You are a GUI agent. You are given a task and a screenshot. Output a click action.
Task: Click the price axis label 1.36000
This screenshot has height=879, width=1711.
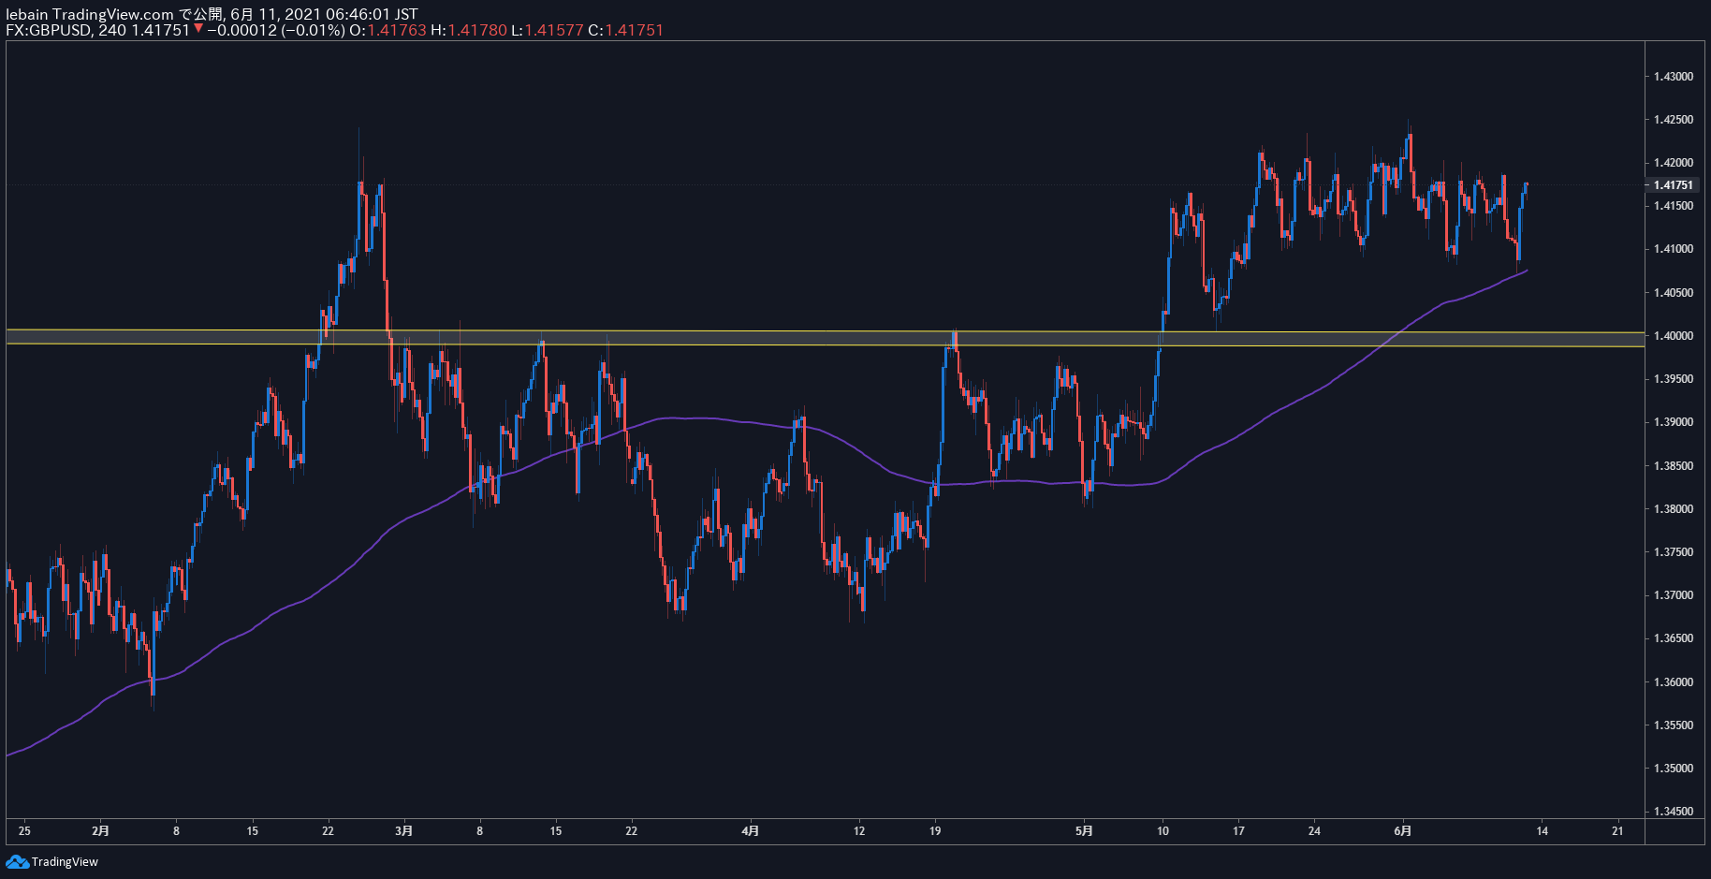pyautogui.click(x=1673, y=682)
